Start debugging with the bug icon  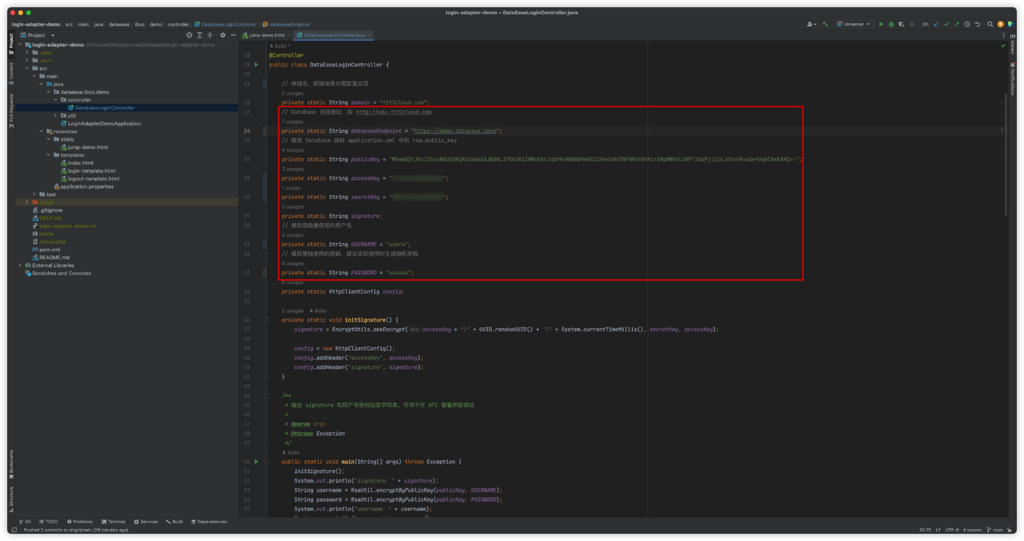[x=891, y=24]
